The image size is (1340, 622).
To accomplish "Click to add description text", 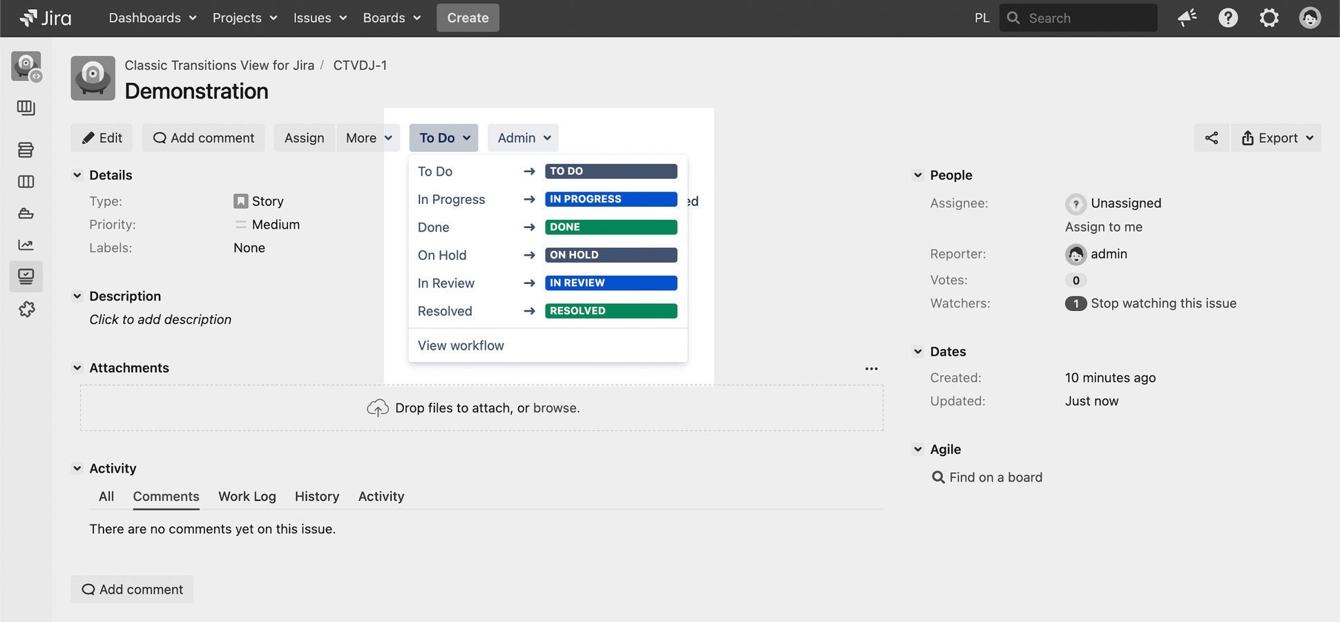I will pos(160,320).
